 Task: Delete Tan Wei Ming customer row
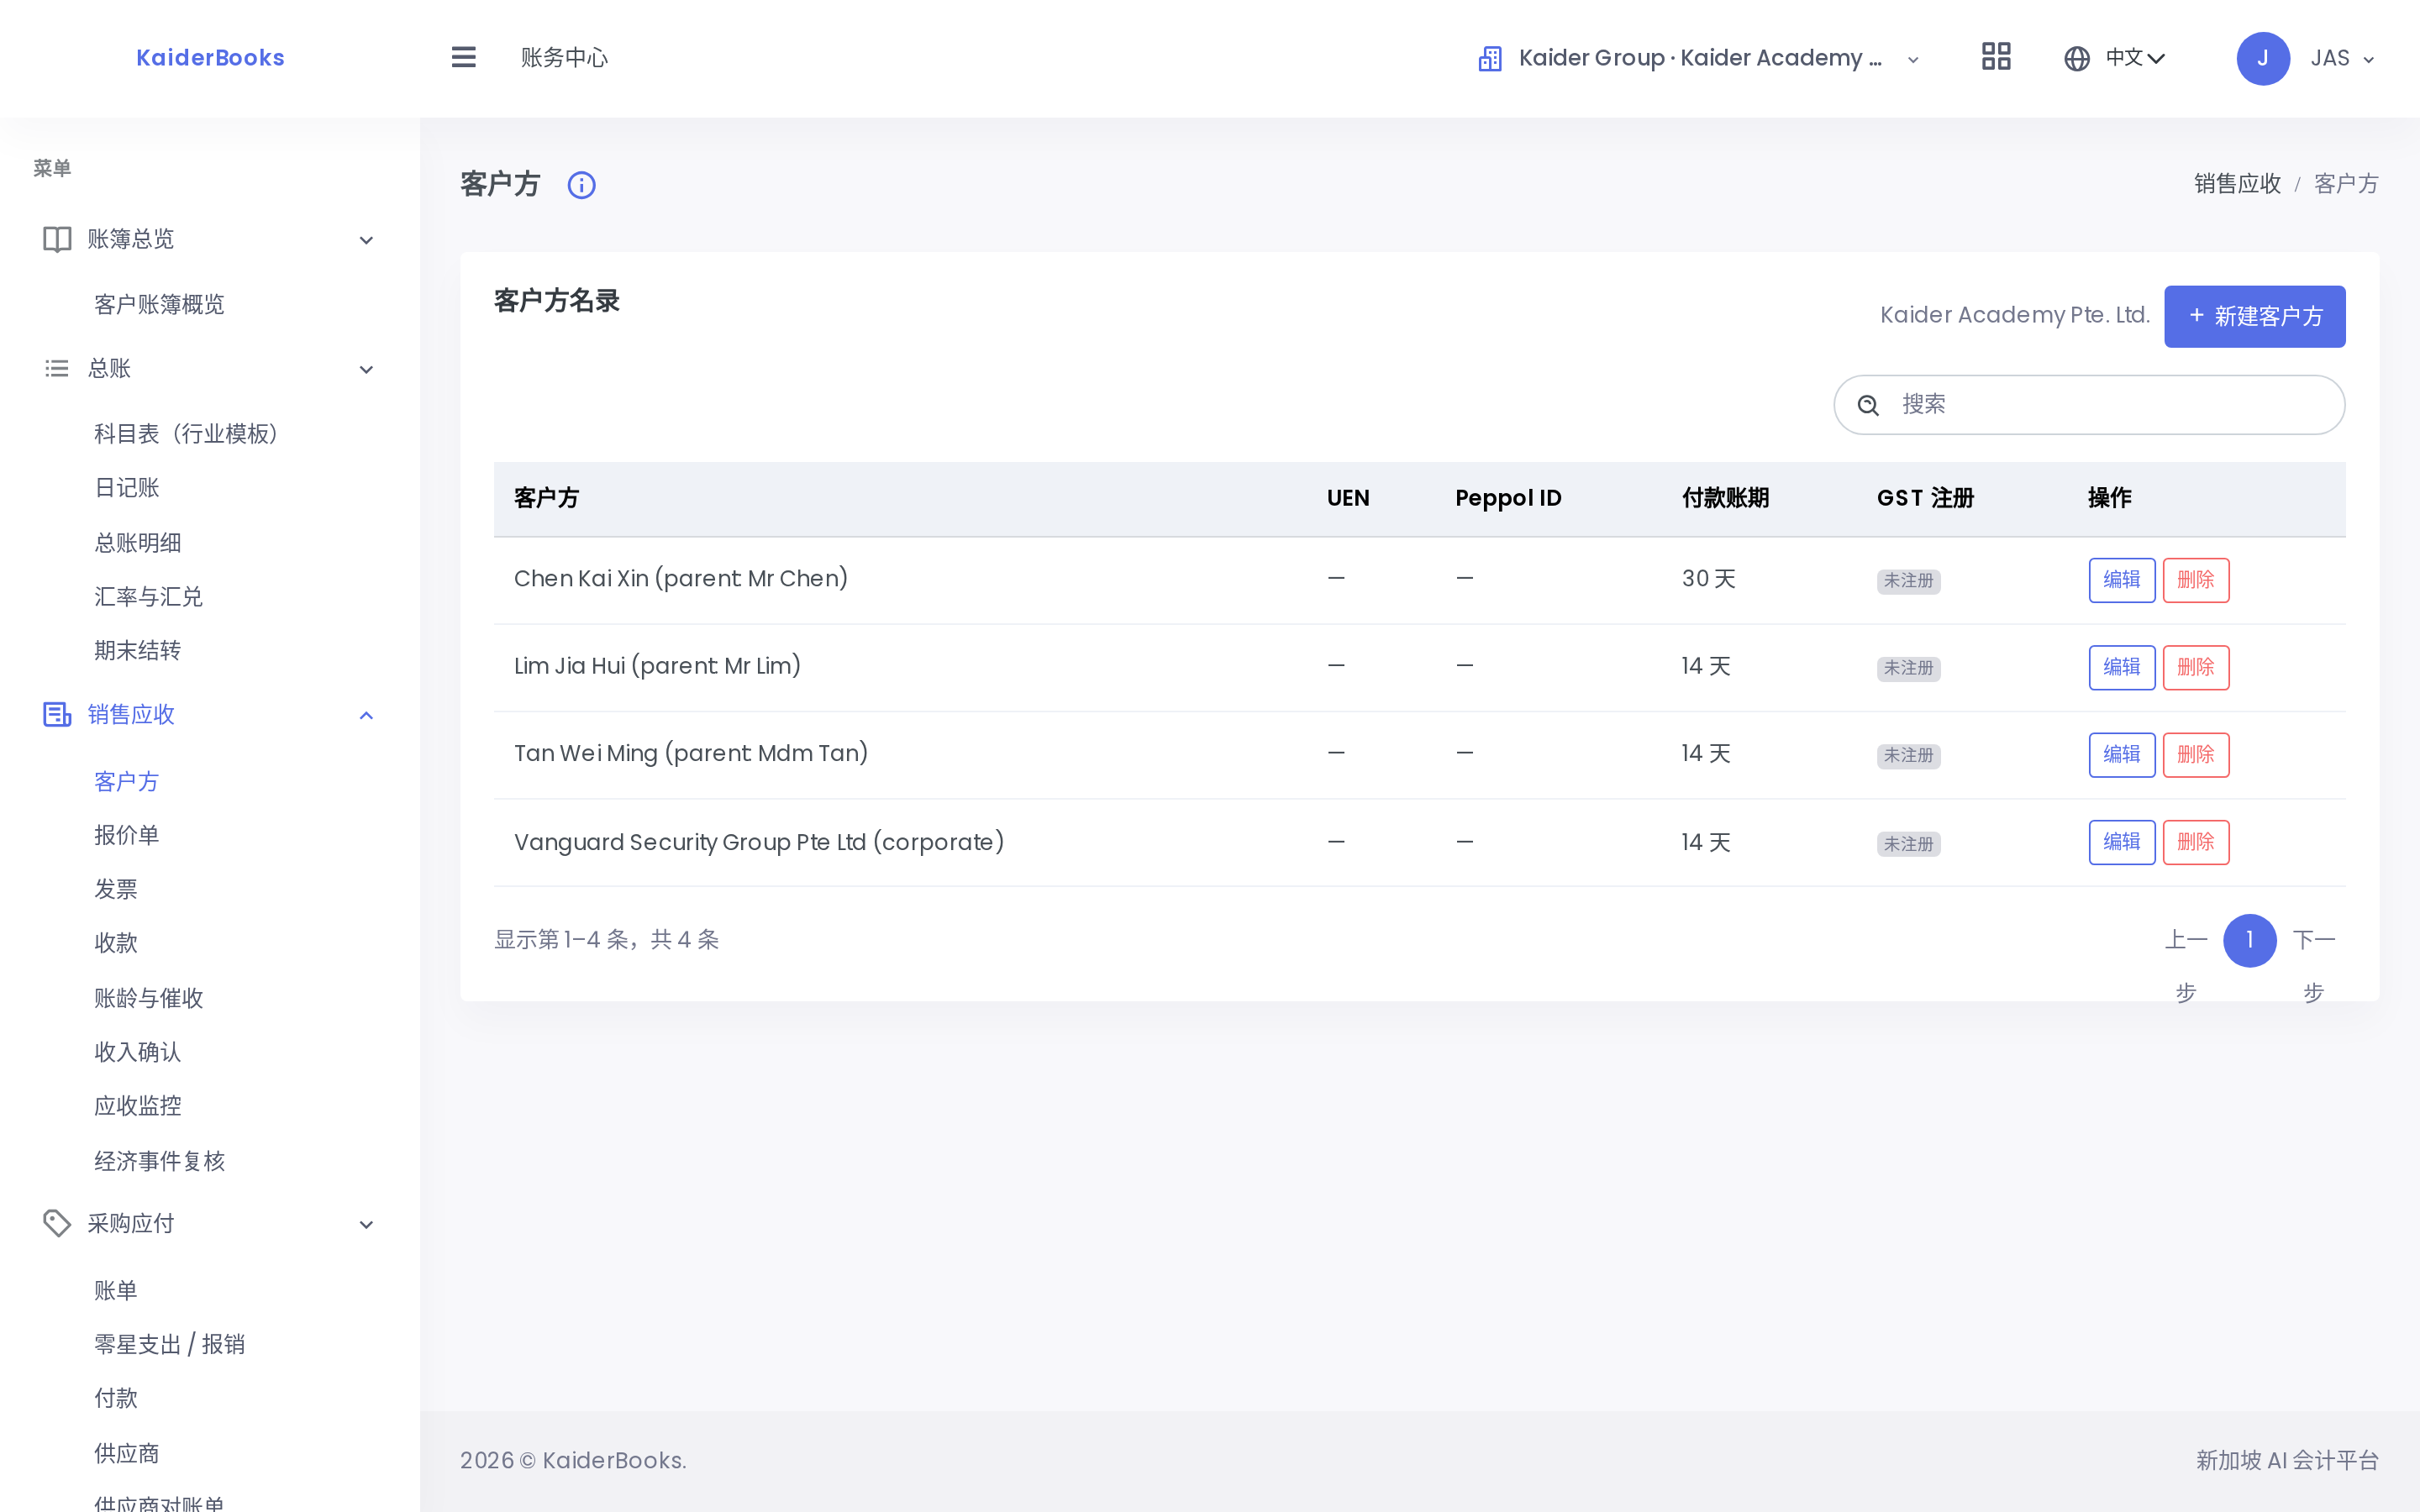coord(2195,755)
